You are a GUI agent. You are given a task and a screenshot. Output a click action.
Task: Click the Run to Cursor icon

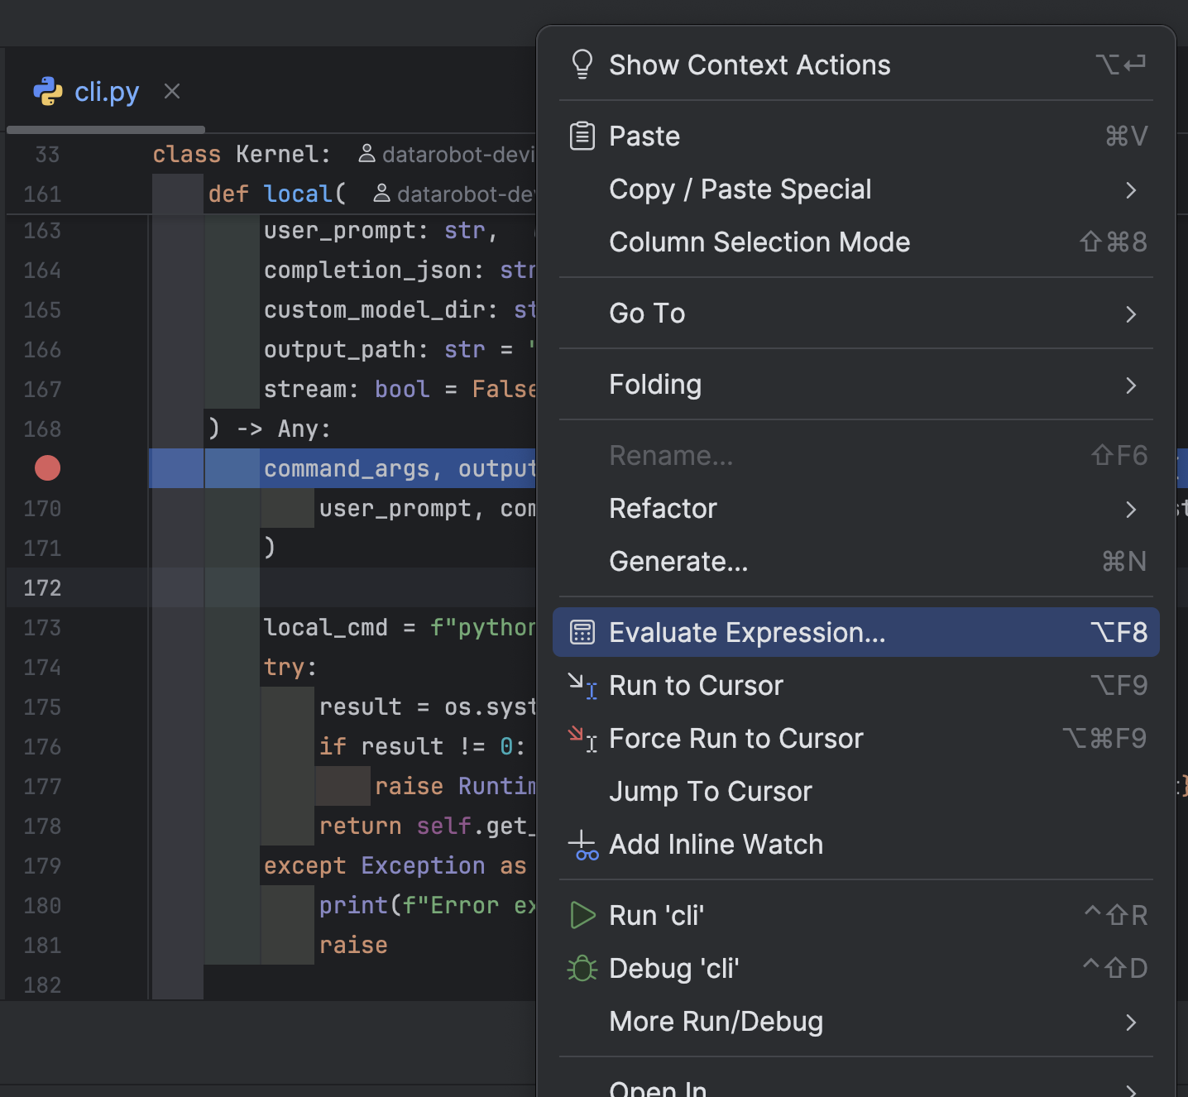coord(582,686)
